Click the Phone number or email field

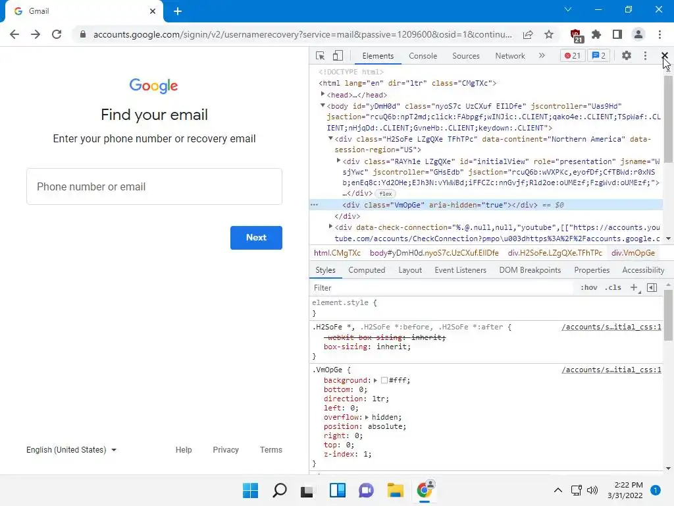click(154, 186)
